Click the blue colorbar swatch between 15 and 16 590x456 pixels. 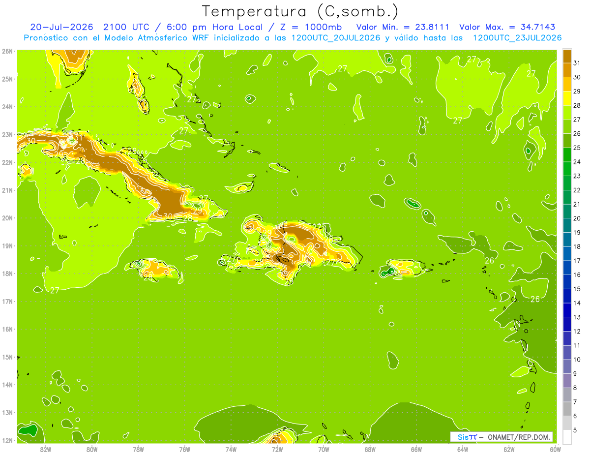tap(567, 282)
